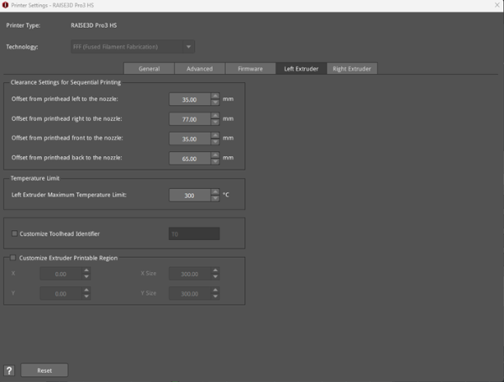Viewport: 504px width, 382px height.
Task: Select the Right Extruder tab
Action: [352, 68]
